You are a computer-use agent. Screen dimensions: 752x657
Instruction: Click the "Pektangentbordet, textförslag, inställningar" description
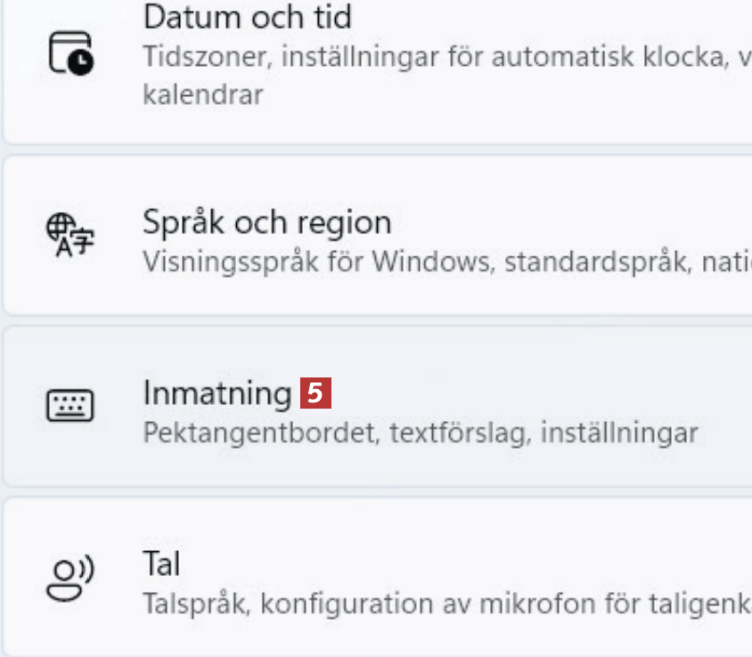click(420, 434)
